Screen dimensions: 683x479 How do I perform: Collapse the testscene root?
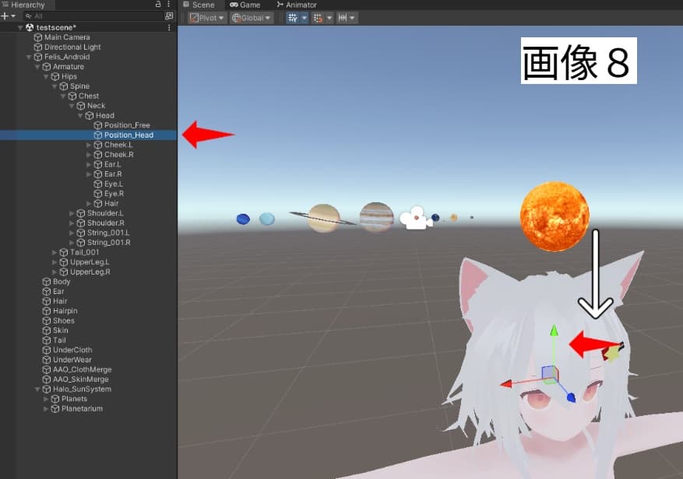[x=20, y=27]
